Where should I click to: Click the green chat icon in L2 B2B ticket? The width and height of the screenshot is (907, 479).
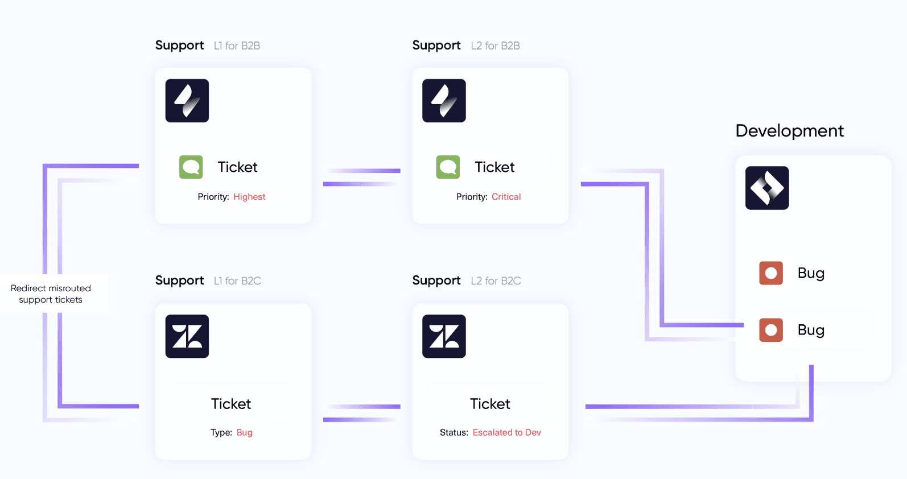[448, 167]
